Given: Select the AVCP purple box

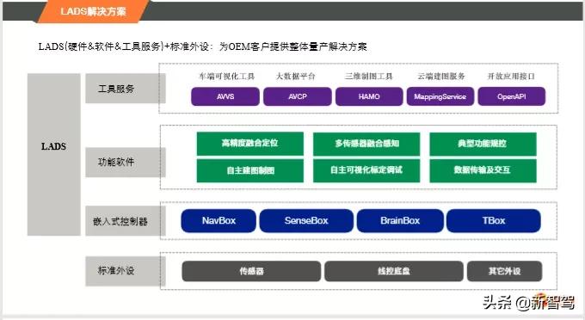Looking at the screenshot, I should point(298,96).
